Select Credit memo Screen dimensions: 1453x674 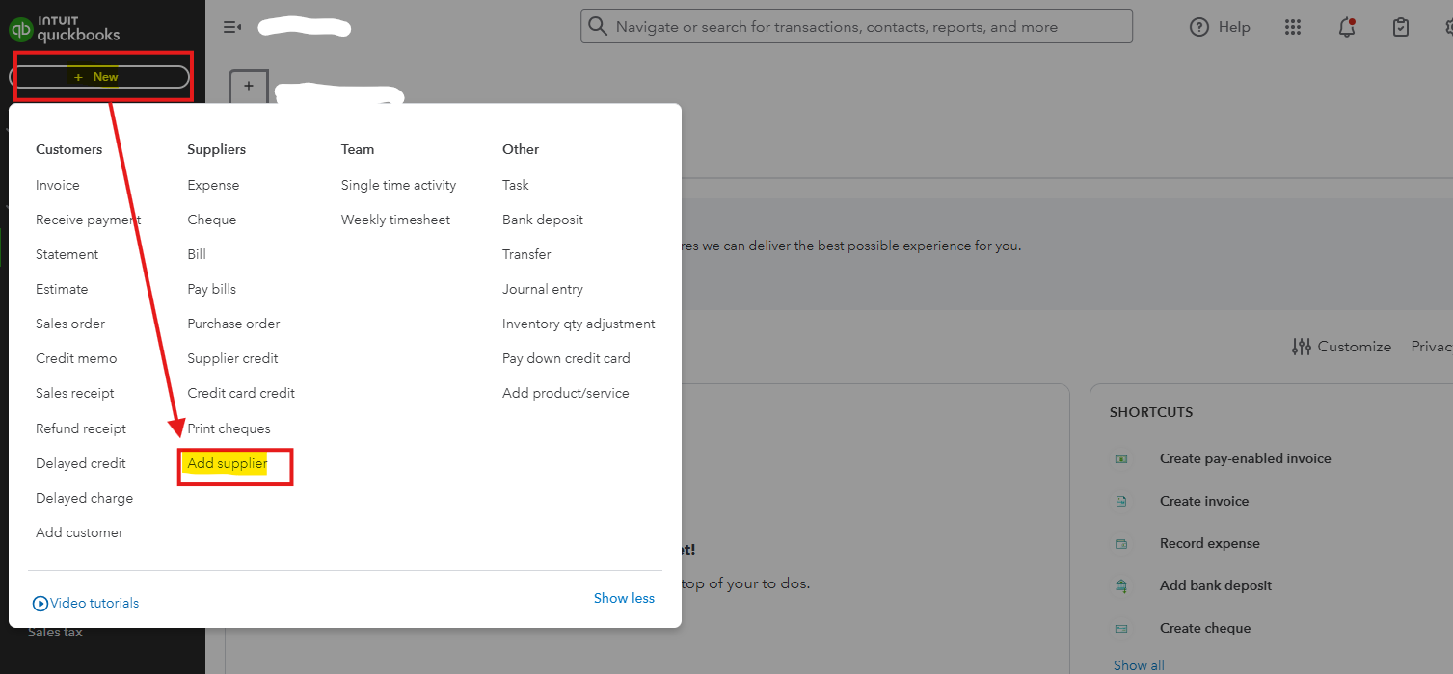pos(76,358)
